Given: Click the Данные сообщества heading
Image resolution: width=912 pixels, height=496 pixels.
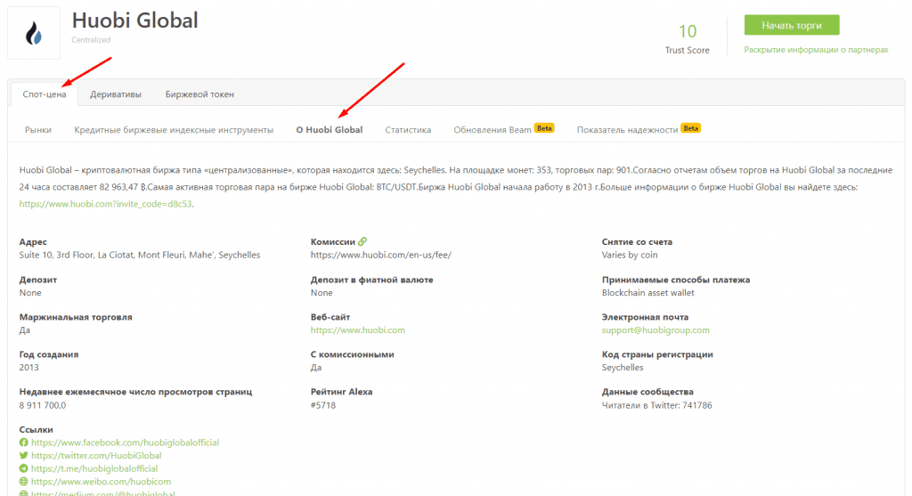Looking at the screenshot, I should click(x=647, y=392).
